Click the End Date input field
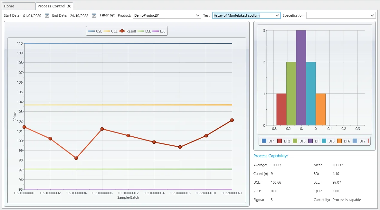This screenshot has width=380, height=210. tap(80, 15)
